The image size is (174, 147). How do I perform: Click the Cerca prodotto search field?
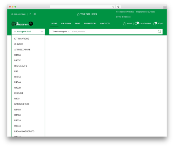(x=114, y=32)
